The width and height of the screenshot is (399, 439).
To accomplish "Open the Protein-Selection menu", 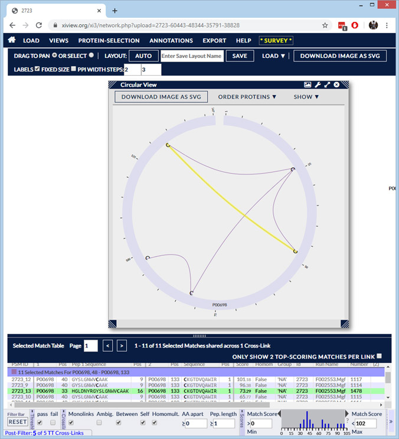I will pos(109,41).
